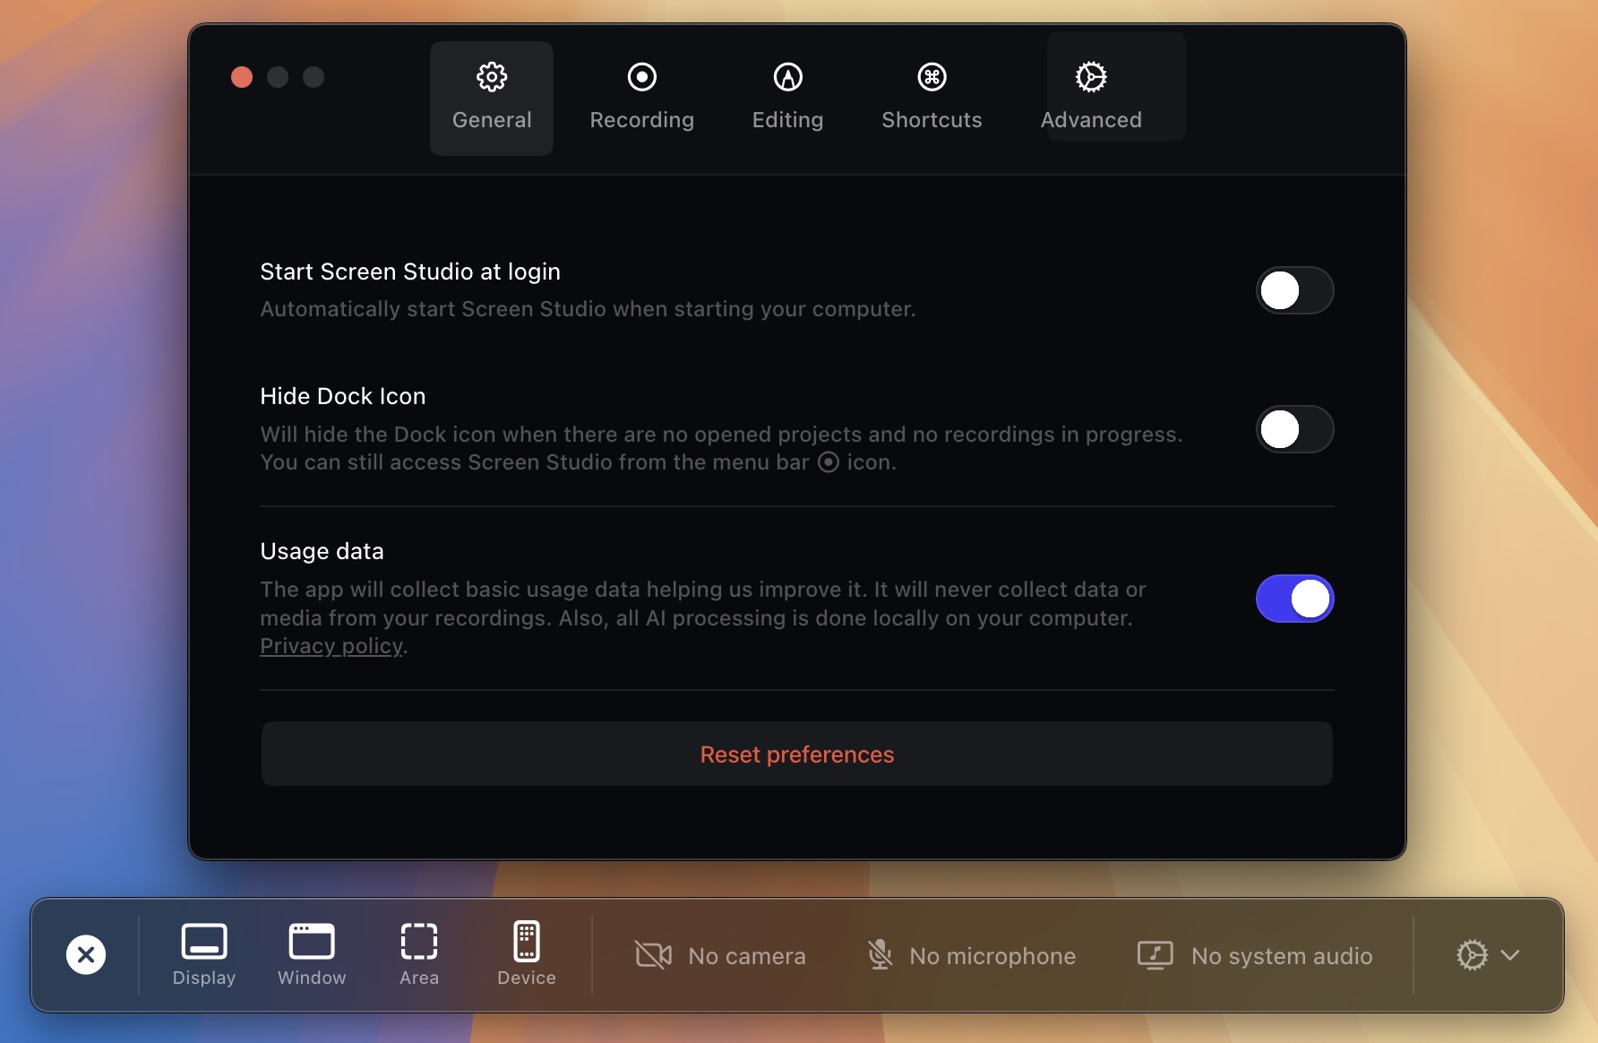Image resolution: width=1598 pixels, height=1043 pixels.
Task: Close the recording toolbar with X
Action: click(x=86, y=955)
